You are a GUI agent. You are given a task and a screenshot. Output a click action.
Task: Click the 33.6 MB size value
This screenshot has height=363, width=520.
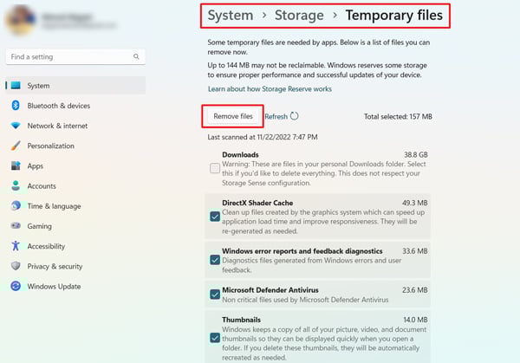click(x=414, y=251)
